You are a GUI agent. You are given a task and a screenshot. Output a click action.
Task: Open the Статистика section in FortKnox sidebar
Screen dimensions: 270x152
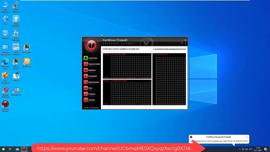pyautogui.click(x=91, y=58)
